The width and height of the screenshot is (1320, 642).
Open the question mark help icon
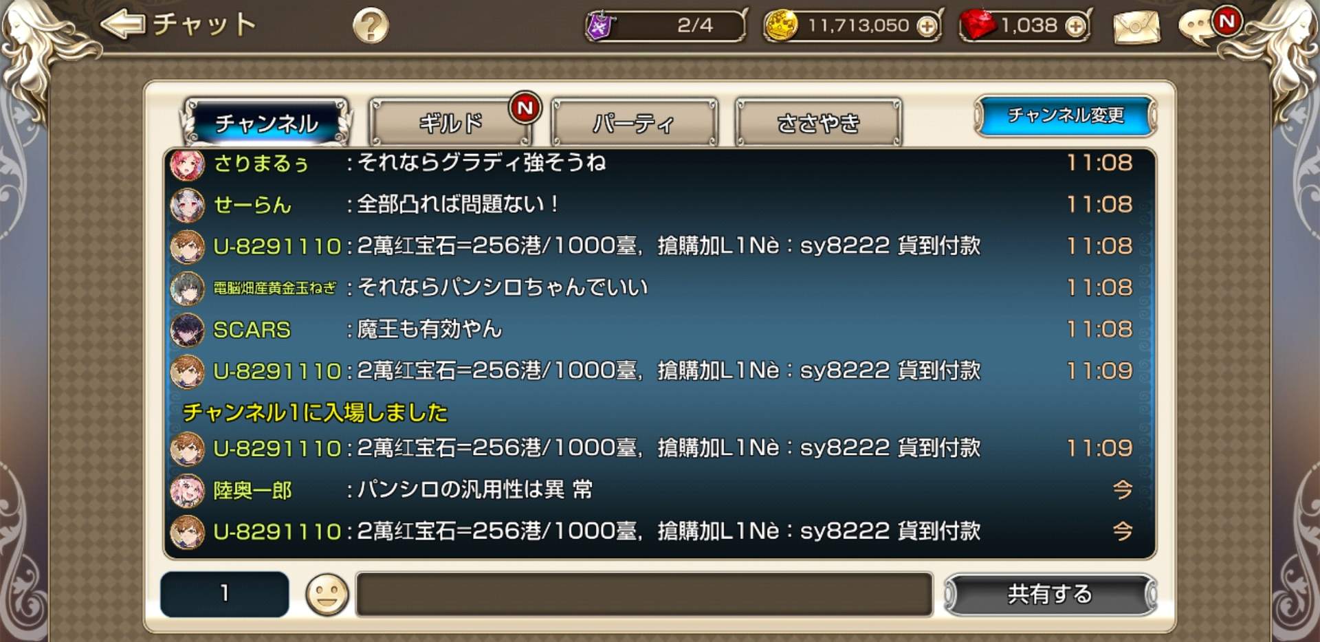[371, 26]
